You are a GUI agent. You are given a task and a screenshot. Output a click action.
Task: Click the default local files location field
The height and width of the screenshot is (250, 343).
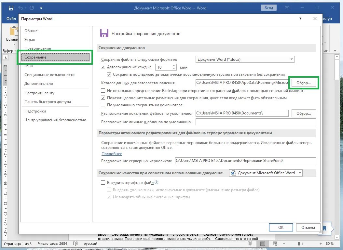(242, 113)
